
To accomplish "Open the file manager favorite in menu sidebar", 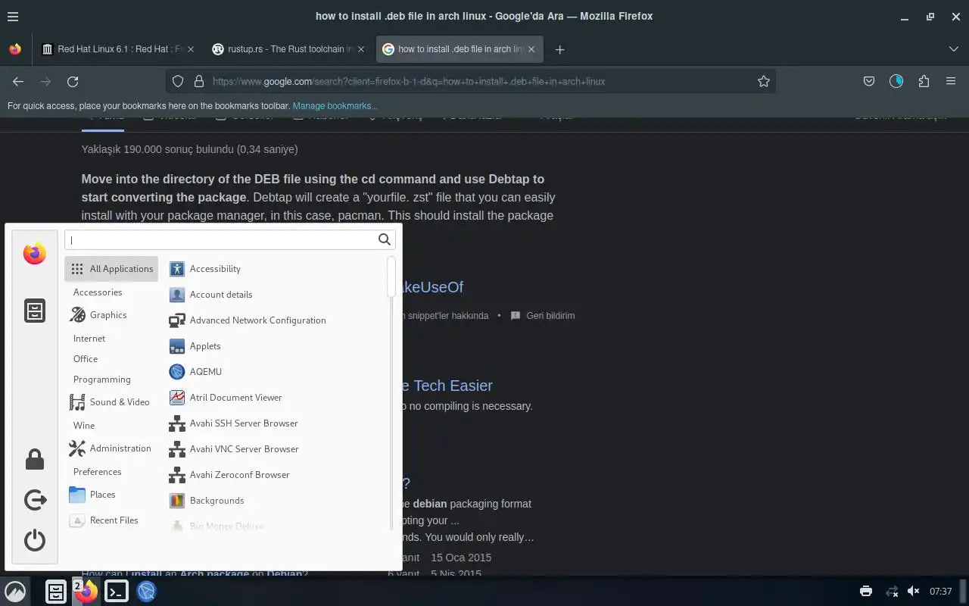I will click(x=35, y=311).
